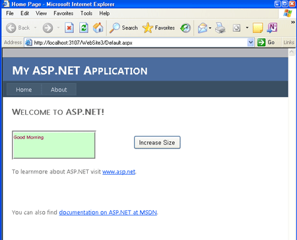
Task: Click the Mail envelope icon
Action: point(203,28)
